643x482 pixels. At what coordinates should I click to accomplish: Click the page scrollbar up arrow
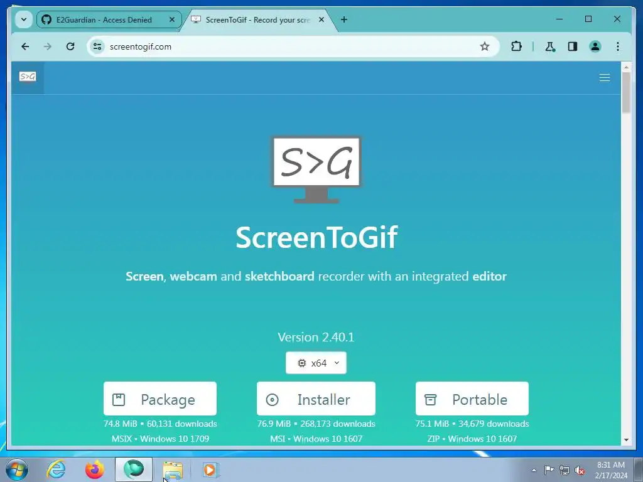(626, 67)
